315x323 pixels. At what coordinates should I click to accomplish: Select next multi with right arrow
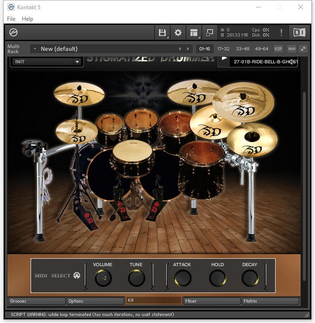[188, 49]
